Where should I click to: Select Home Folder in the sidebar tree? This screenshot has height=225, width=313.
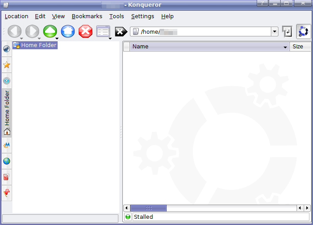click(39, 45)
